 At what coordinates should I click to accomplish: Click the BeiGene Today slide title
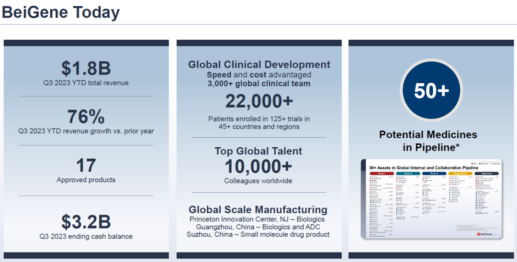(x=61, y=12)
